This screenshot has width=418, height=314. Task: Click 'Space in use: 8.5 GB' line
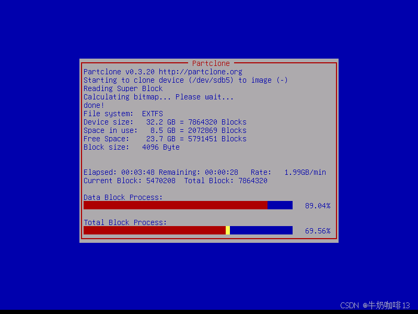pos(165,130)
